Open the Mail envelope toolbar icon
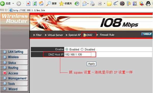 [x=84, y=4]
